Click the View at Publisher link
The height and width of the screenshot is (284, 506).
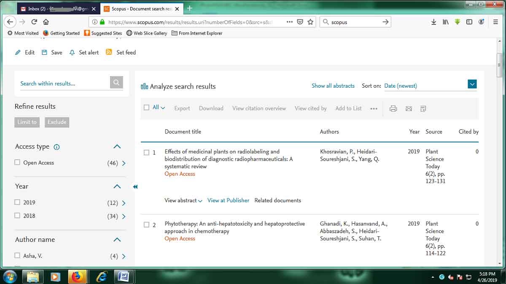228,201
